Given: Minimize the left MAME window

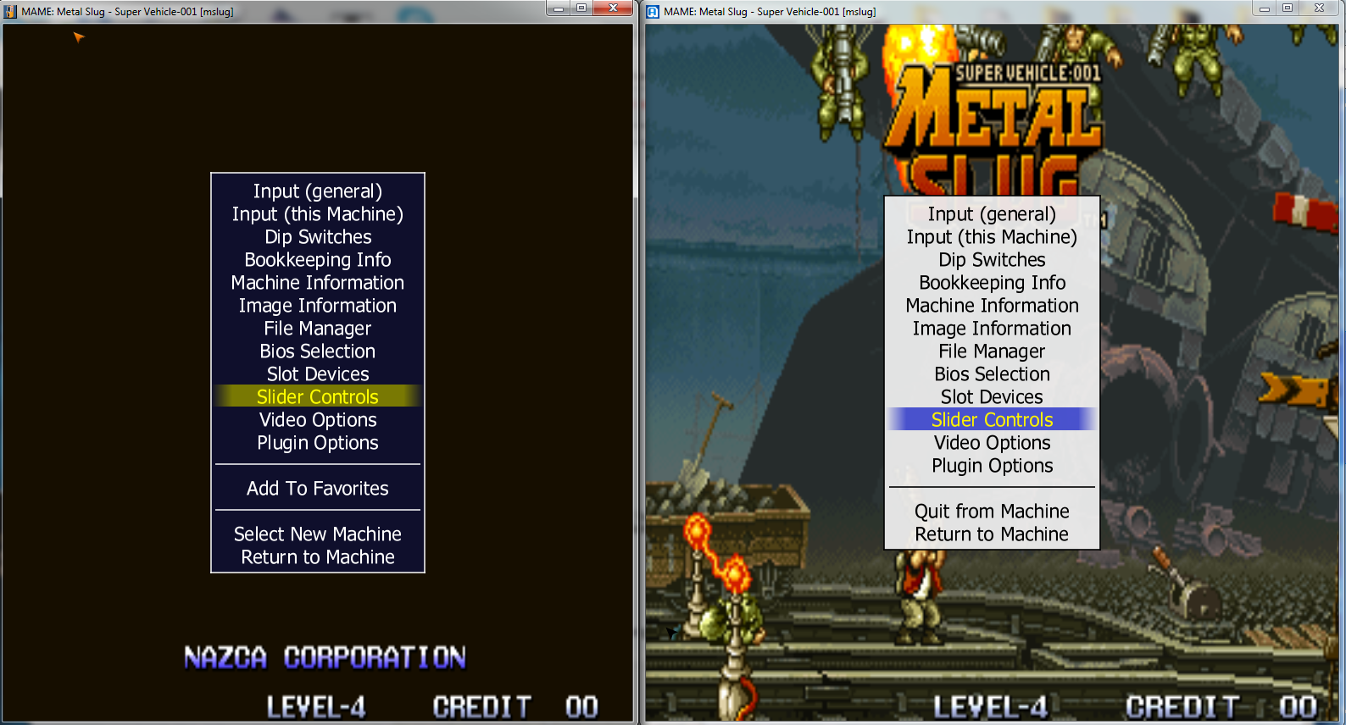Looking at the screenshot, I should [x=559, y=8].
